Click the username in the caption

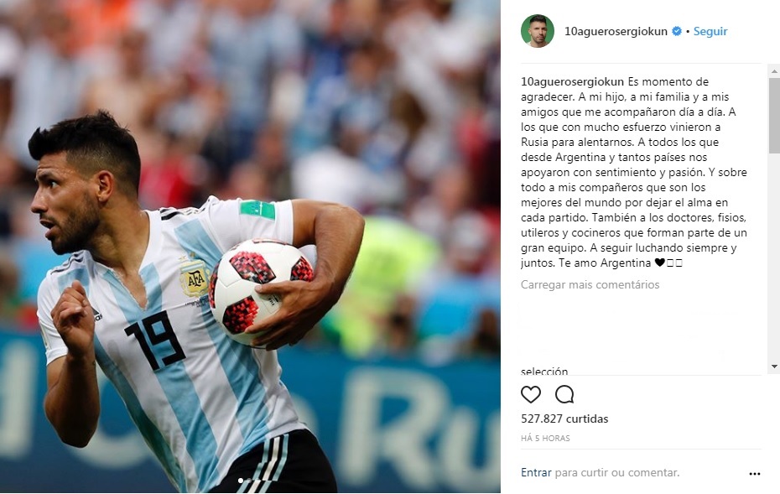pyautogui.click(x=572, y=81)
